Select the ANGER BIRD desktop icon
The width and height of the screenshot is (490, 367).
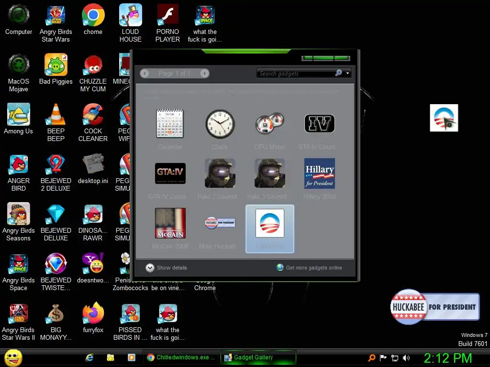coord(19,173)
